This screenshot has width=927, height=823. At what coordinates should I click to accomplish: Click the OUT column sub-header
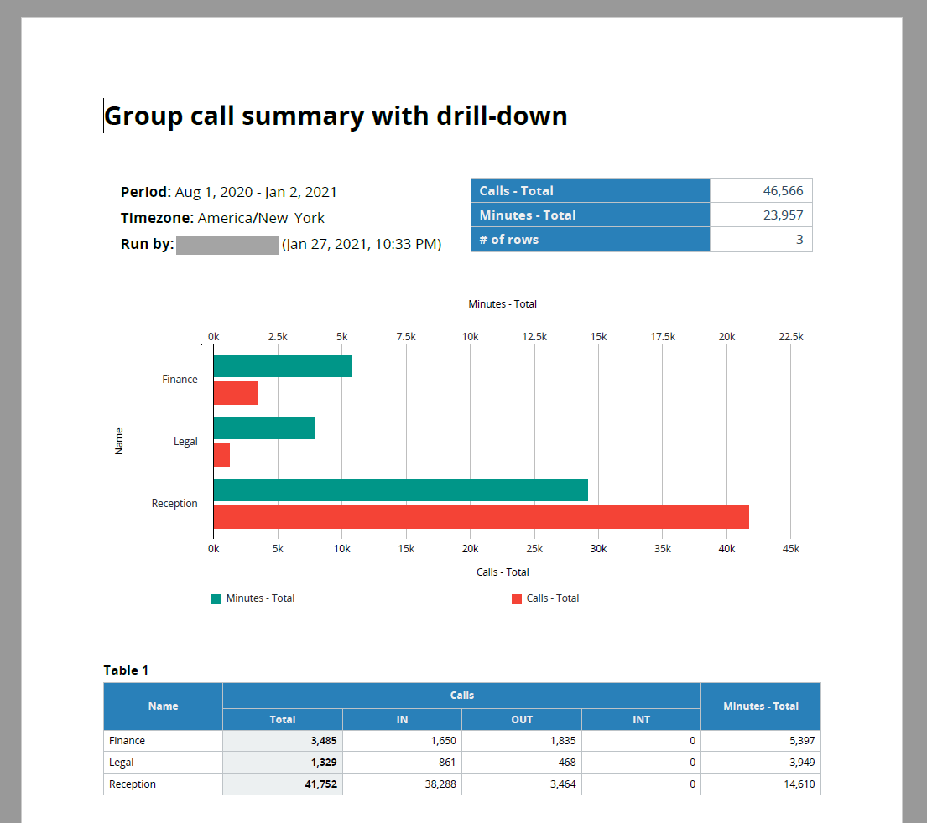click(522, 719)
